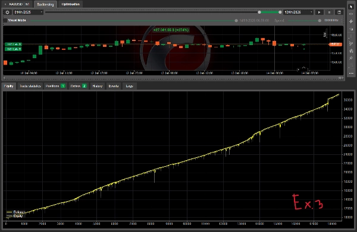Click the new order icon in the right toolbar
This screenshot has width=357, height=232.
coord(351,29)
